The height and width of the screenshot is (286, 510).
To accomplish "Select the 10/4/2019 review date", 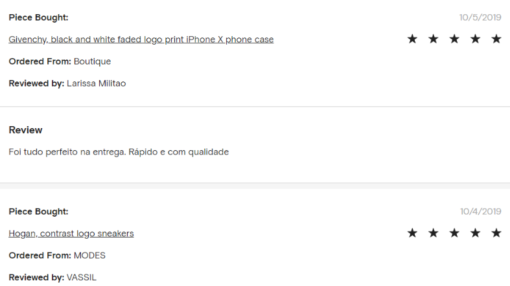I will [x=481, y=212].
